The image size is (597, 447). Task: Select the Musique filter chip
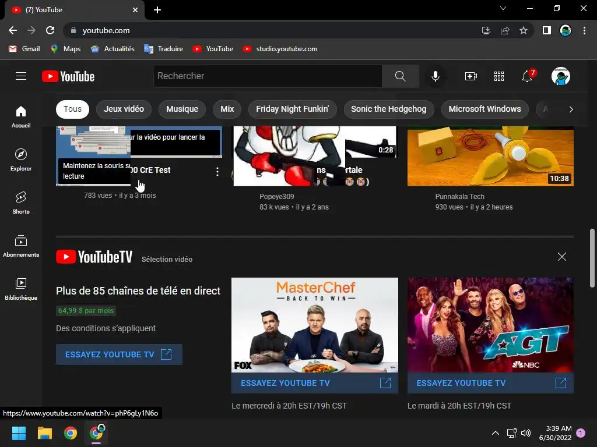pyautogui.click(x=182, y=109)
